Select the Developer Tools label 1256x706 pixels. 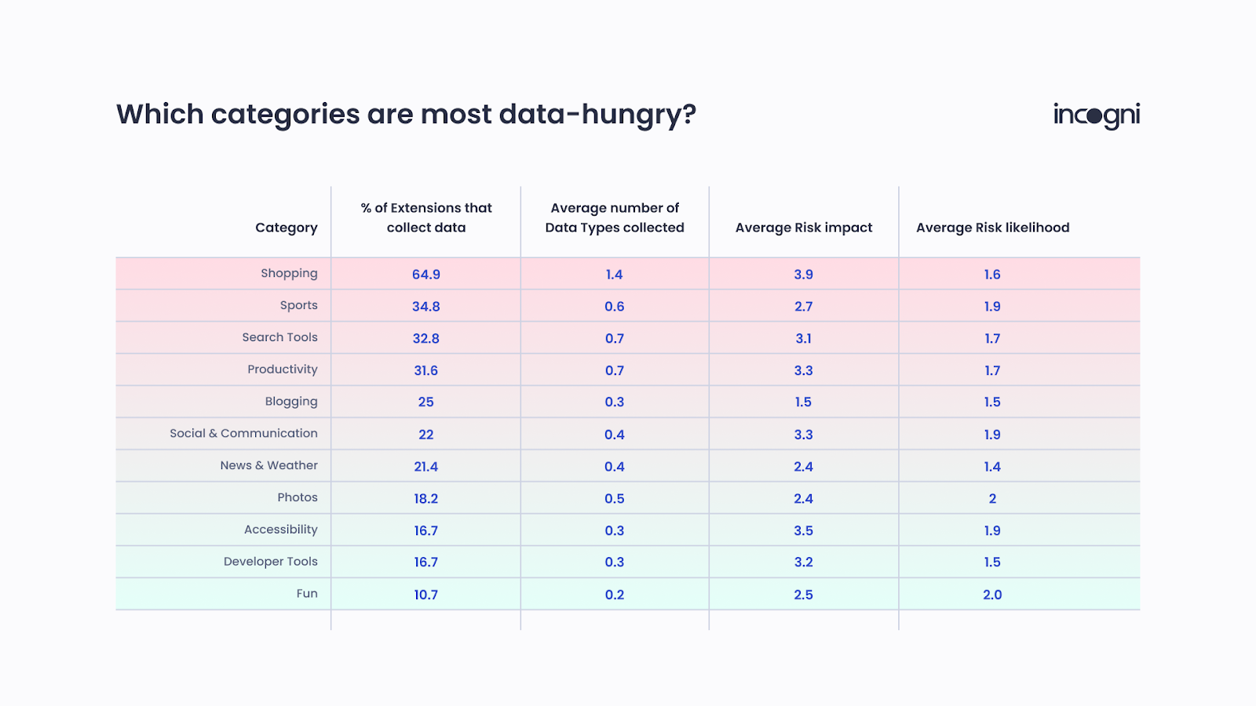click(271, 562)
